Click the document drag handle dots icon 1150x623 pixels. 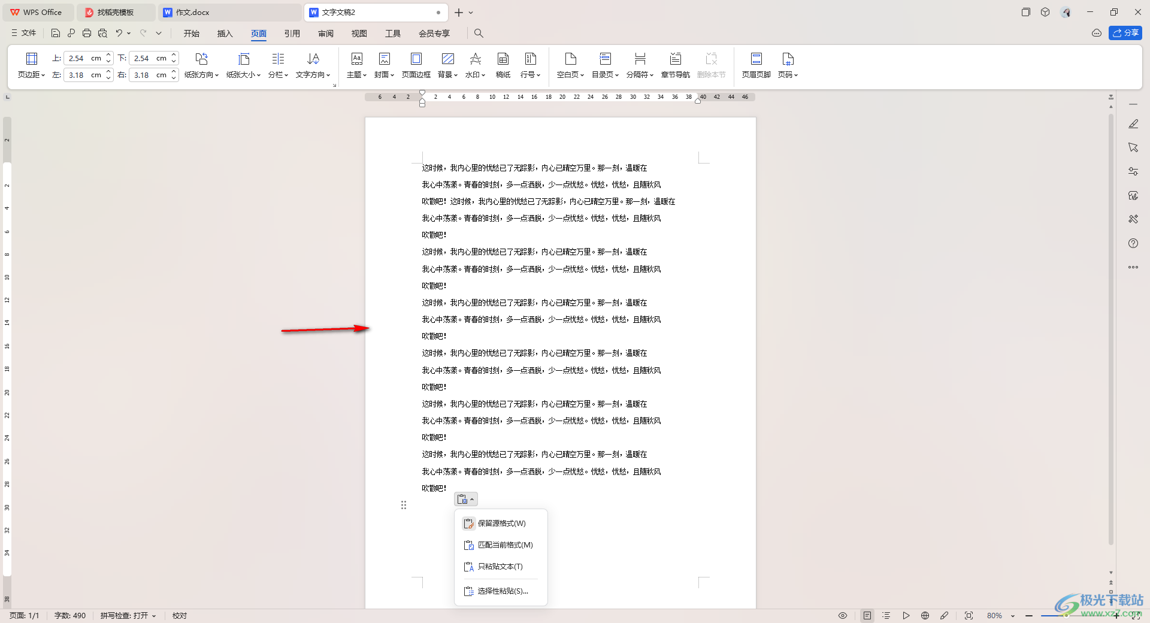(x=404, y=505)
